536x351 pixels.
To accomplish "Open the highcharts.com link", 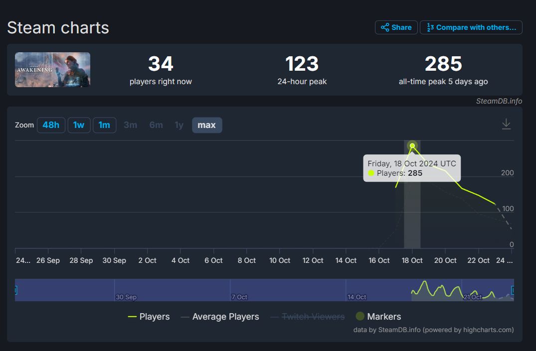I will coord(488,330).
